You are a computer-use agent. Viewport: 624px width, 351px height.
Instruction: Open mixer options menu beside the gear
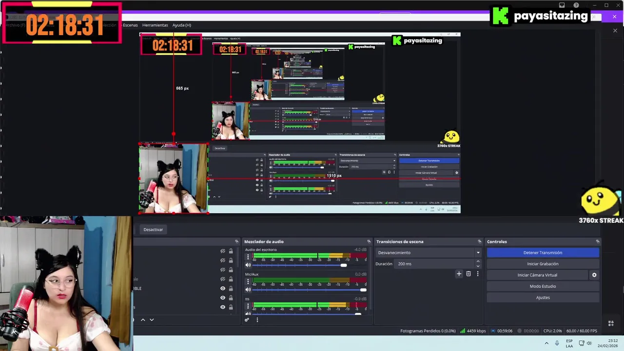(x=257, y=320)
